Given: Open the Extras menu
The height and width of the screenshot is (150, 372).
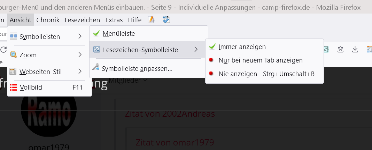Looking at the screenshot, I should click(114, 20).
